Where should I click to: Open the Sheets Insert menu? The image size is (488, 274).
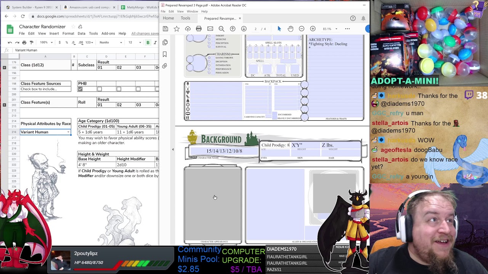click(x=54, y=33)
